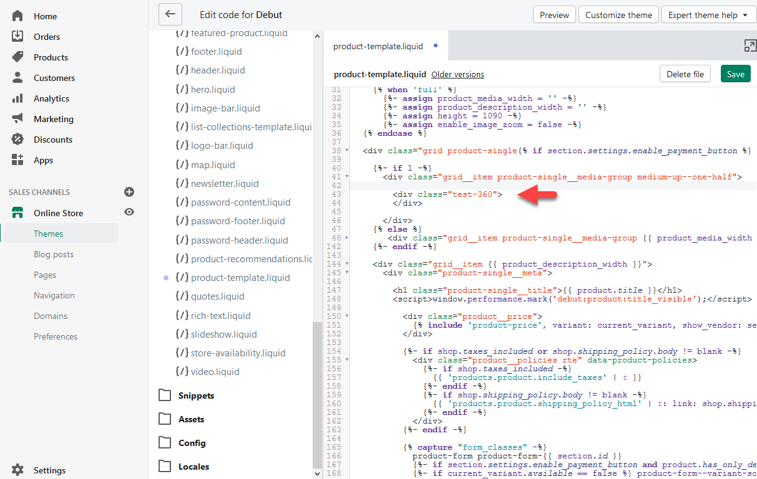
Task: Click the product-single__title h1 code line
Action: point(537,290)
